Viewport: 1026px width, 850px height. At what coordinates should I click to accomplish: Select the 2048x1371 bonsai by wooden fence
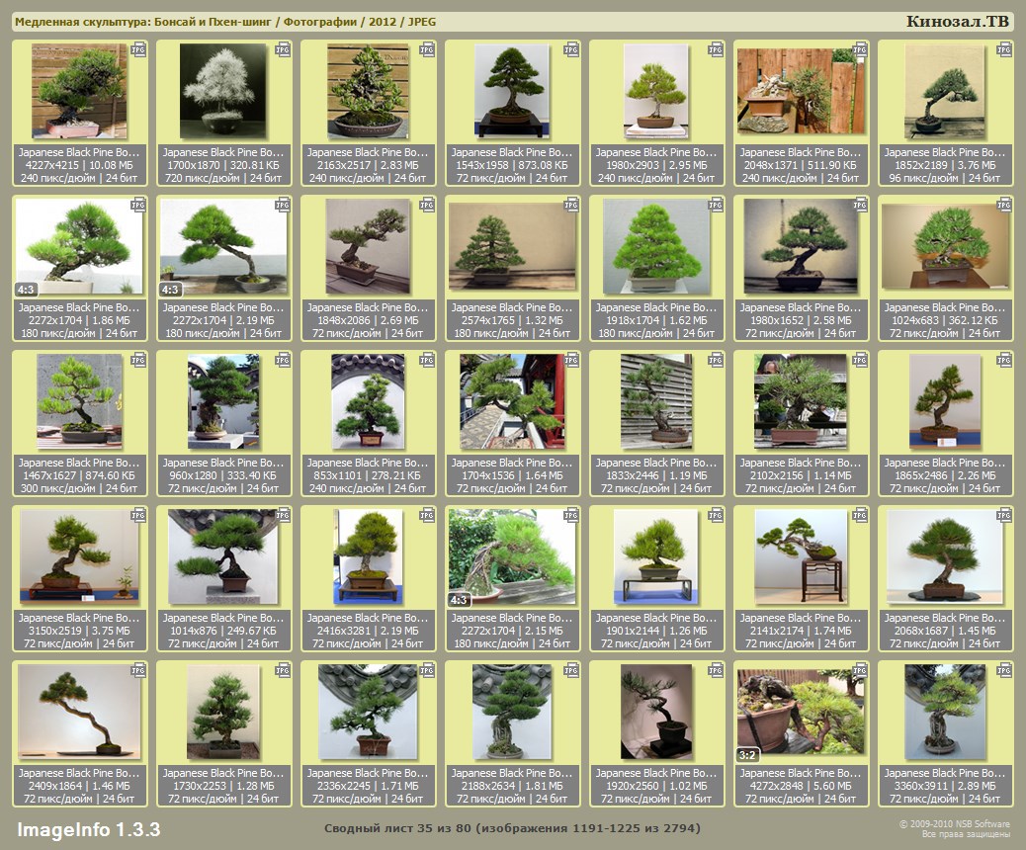click(x=801, y=91)
